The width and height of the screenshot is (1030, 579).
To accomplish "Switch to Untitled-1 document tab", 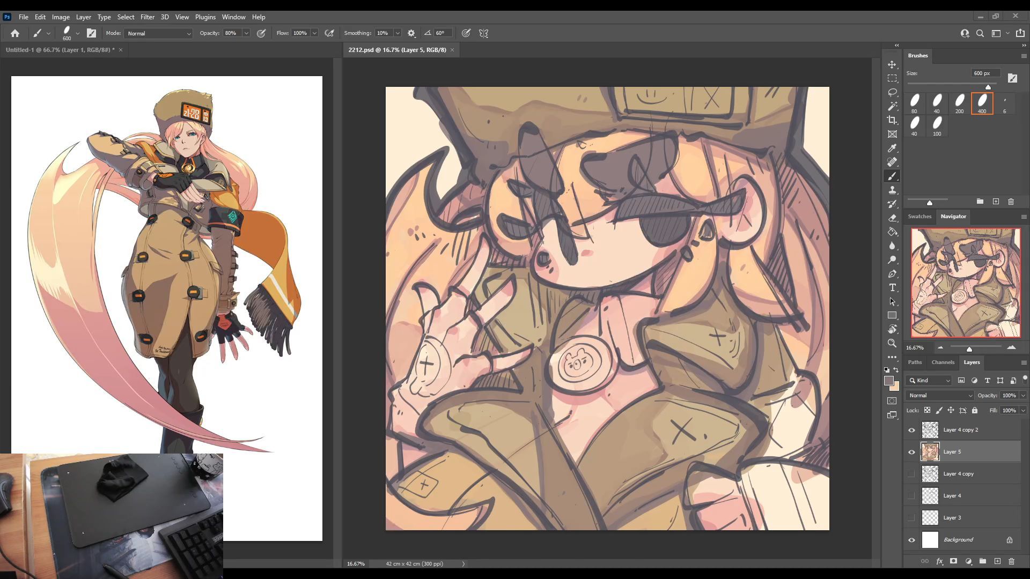I will point(59,50).
